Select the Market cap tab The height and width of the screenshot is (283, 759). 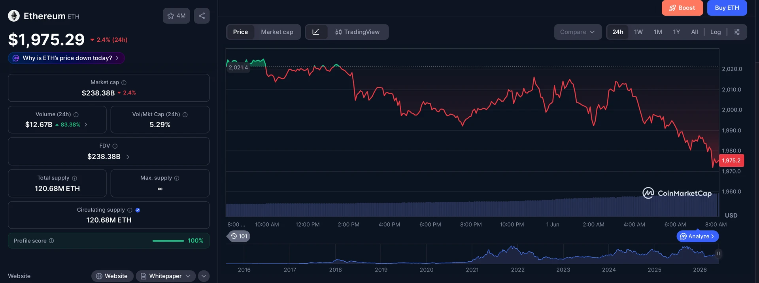click(277, 32)
